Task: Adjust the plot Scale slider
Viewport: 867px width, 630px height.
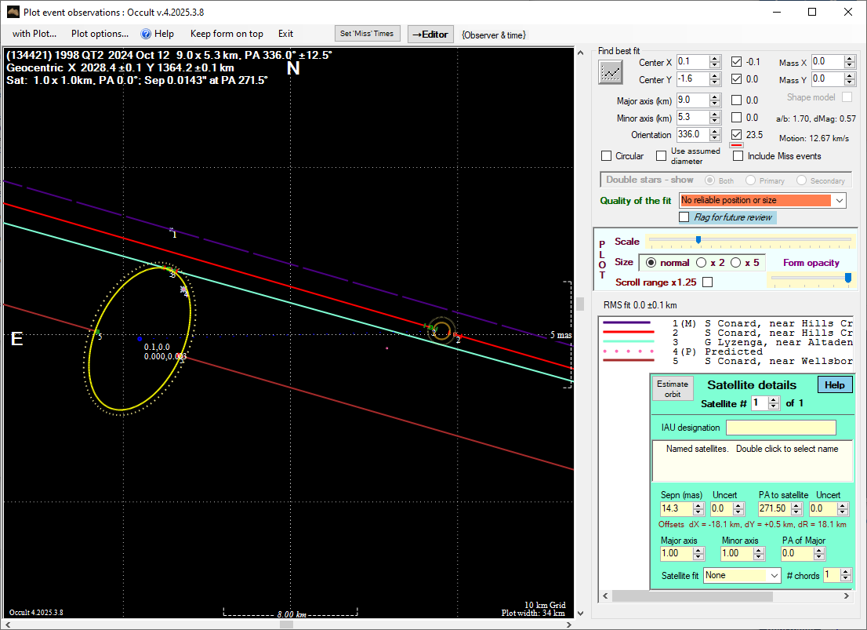Action: tap(698, 240)
